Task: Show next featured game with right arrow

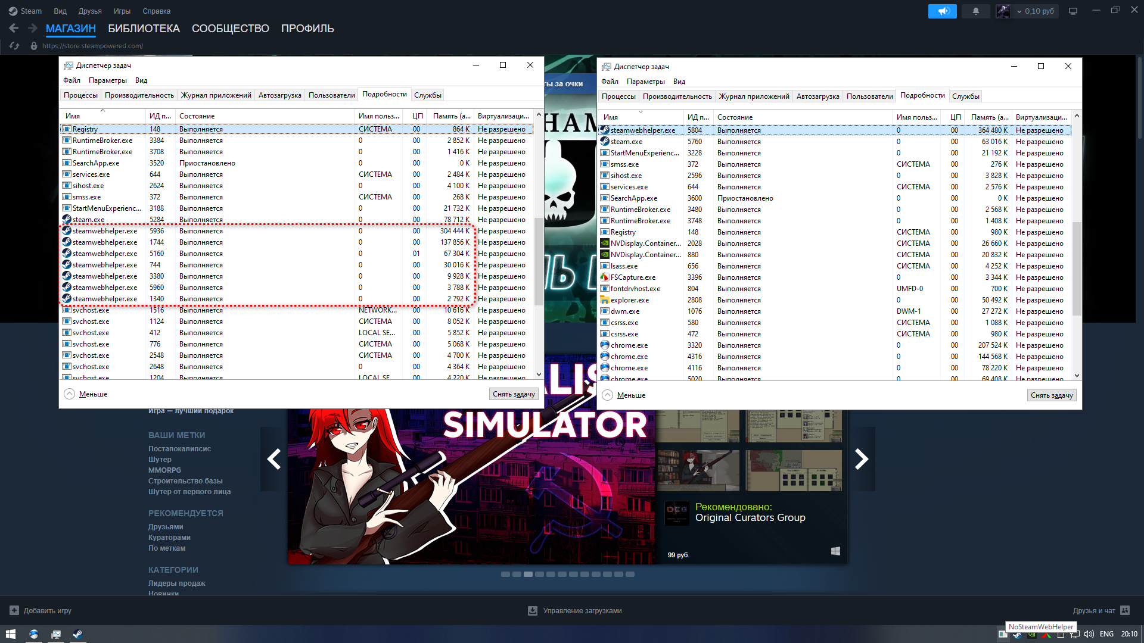Action: click(862, 459)
